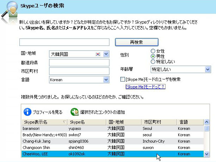Screen dimensions: 216x162
Task: Click Skype name shin0460
Action: [x=76, y=148]
